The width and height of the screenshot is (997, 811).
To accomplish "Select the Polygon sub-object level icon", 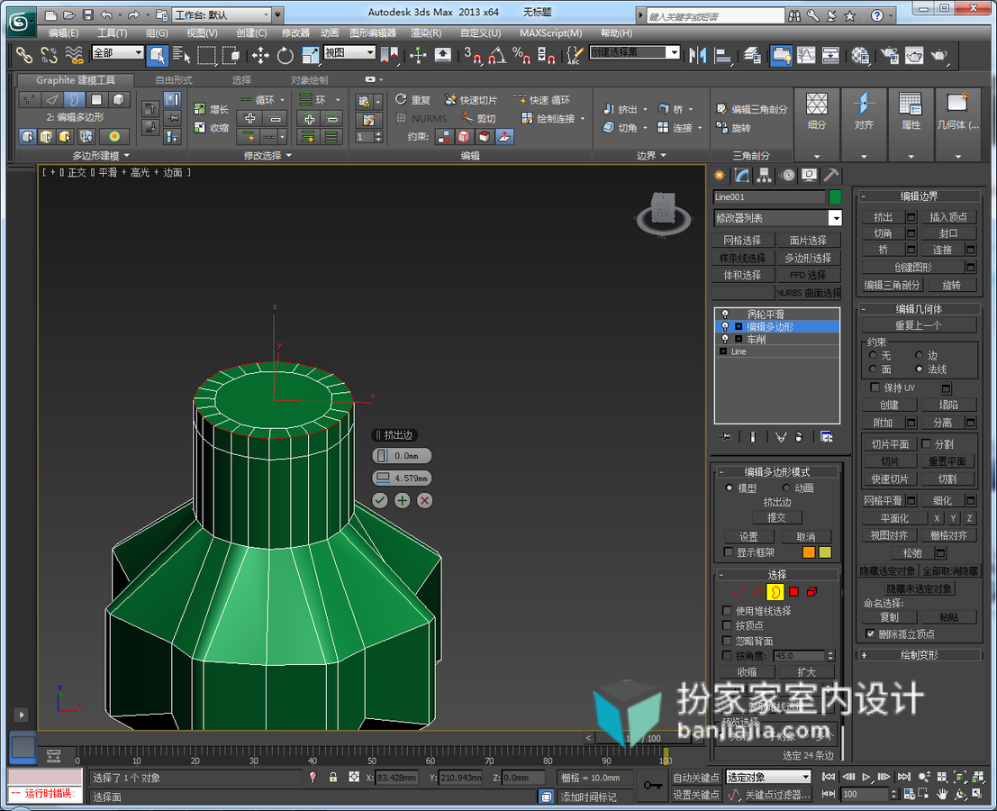I will [x=793, y=591].
